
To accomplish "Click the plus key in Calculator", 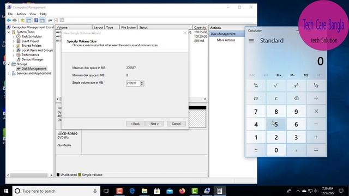I will click(x=316, y=137).
